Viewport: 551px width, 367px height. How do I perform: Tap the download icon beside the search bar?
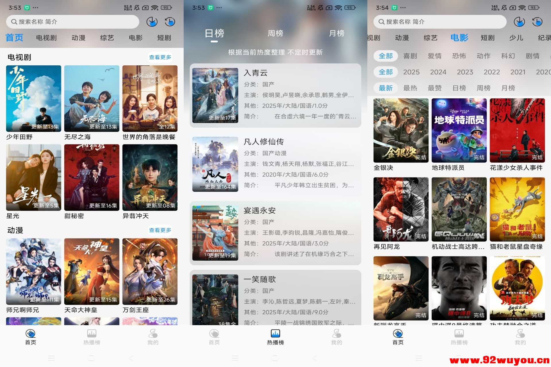pyautogui.click(x=152, y=22)
